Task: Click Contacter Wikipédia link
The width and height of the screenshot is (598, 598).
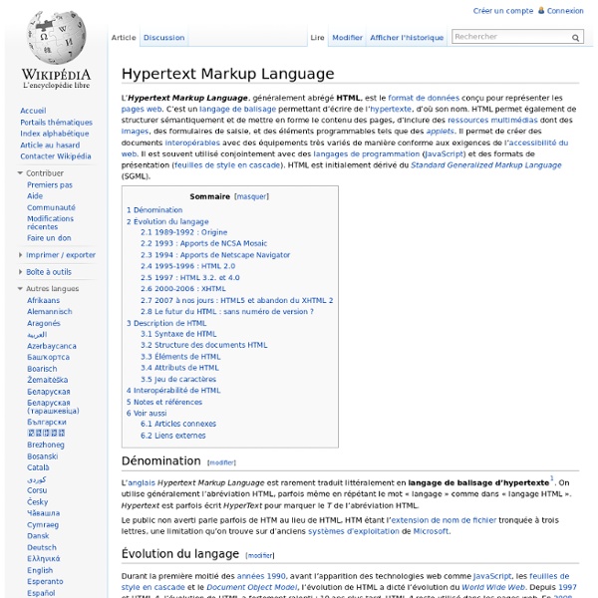Action: [x=56, y=156]
